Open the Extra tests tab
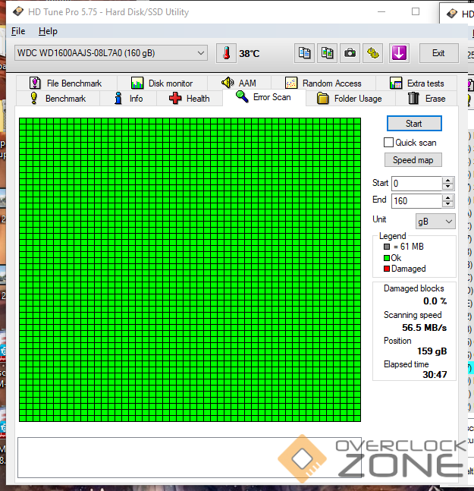This screenshot has height=491, width=474. coord(416,83)
